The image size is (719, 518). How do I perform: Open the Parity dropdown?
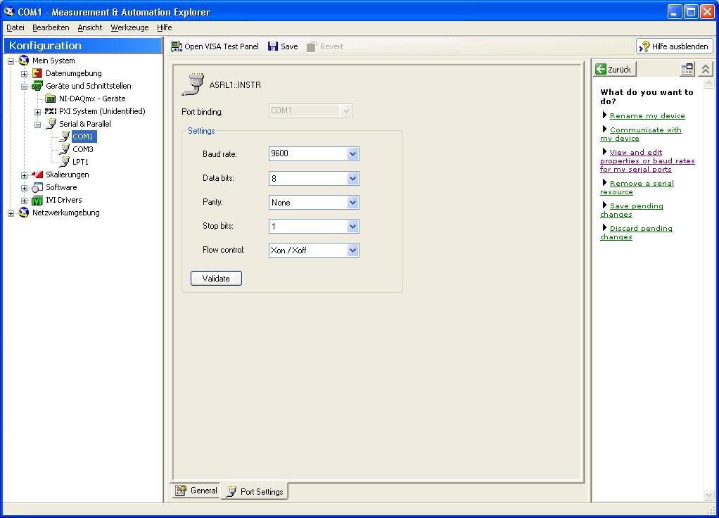[x=352, y=202]
